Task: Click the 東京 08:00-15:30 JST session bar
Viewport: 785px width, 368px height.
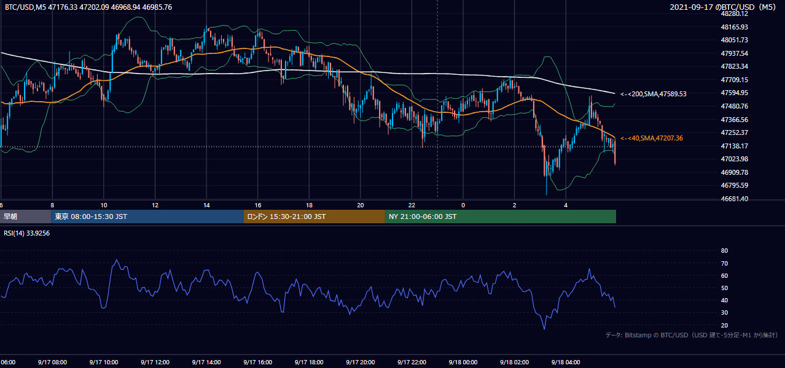Action: (147, 217)
